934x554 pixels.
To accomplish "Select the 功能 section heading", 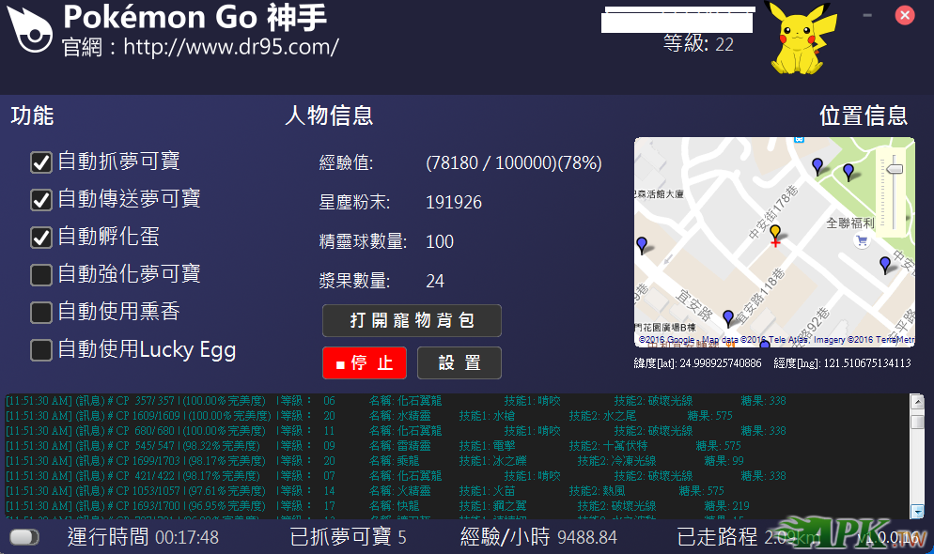I will [x=32, y=115].
